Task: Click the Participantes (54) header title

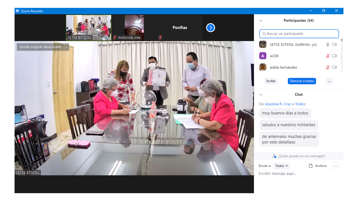Action: point(298,21)
